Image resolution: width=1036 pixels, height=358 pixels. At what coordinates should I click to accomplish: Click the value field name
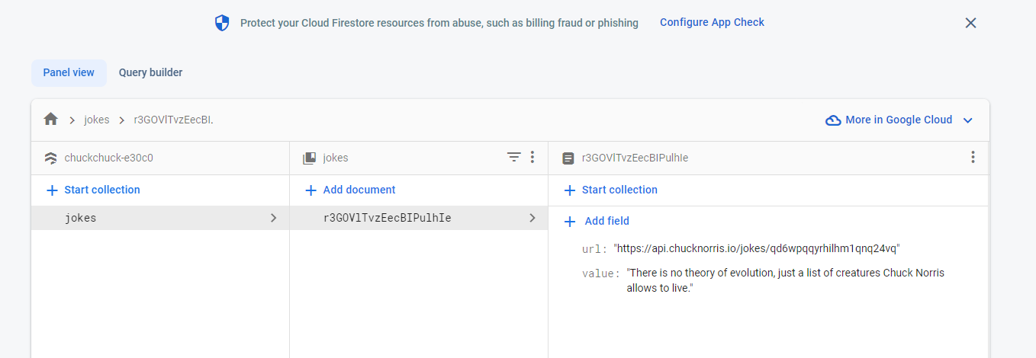(x=600, y=273)
